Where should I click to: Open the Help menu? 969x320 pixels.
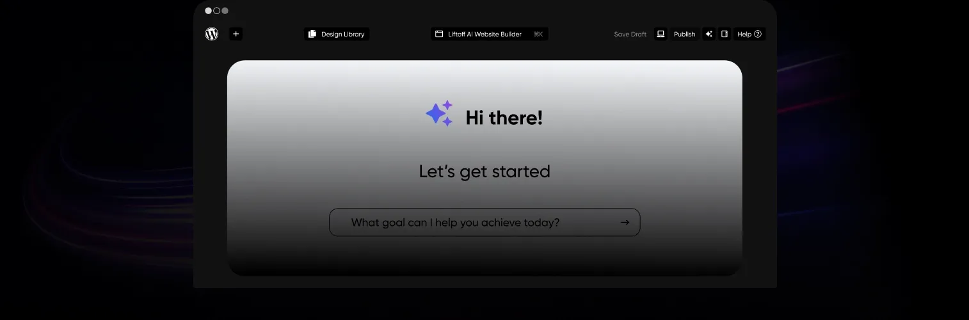point(744,35)
